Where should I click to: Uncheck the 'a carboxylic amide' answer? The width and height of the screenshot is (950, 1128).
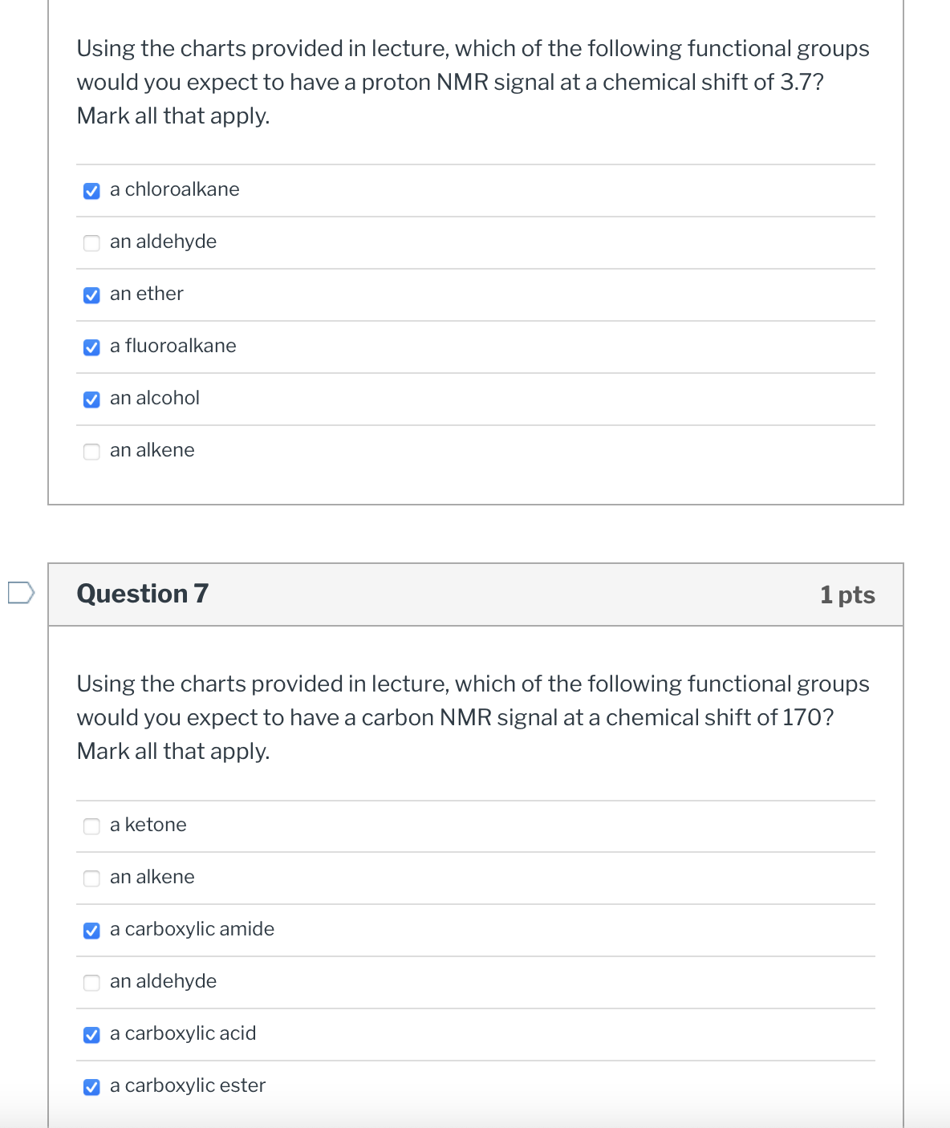point(91,931)
